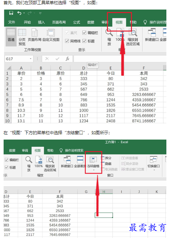Open 自定义视图 icon
Screen dimensions: 169x238
tap(51, 35)
